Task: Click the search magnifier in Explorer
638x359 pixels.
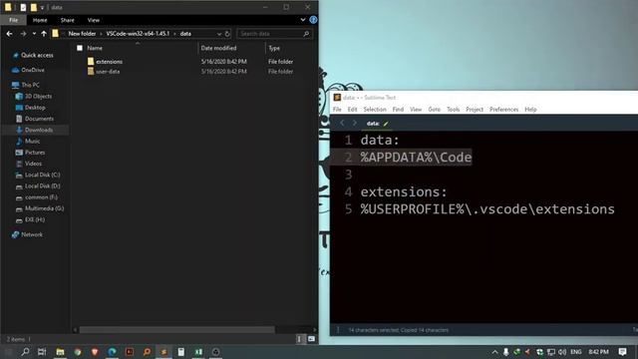Action: pos(306,34)
